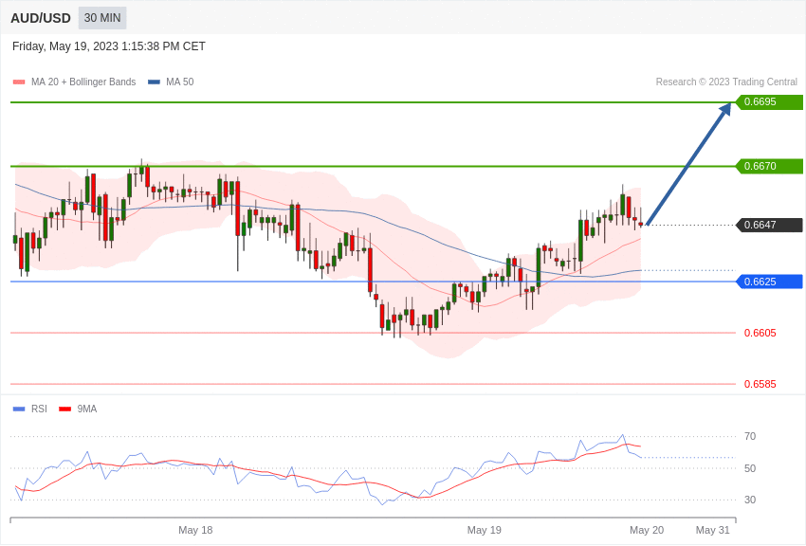Click the RSI legend color swatch
Image resolution: width=806 pixels, height=546 pixels.
tap(19, 409)
